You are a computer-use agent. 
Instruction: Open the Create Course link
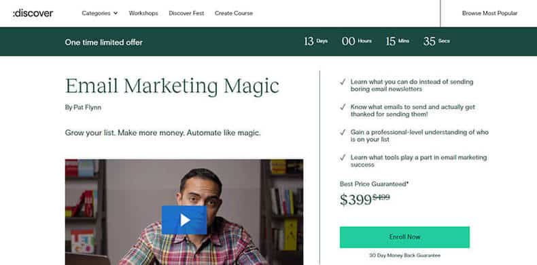point(234,14)
